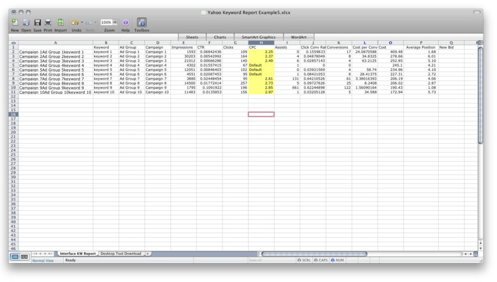Select the active empty cell H16
The width and height of the screenshot is (497, 282).
tap(261, 114)
